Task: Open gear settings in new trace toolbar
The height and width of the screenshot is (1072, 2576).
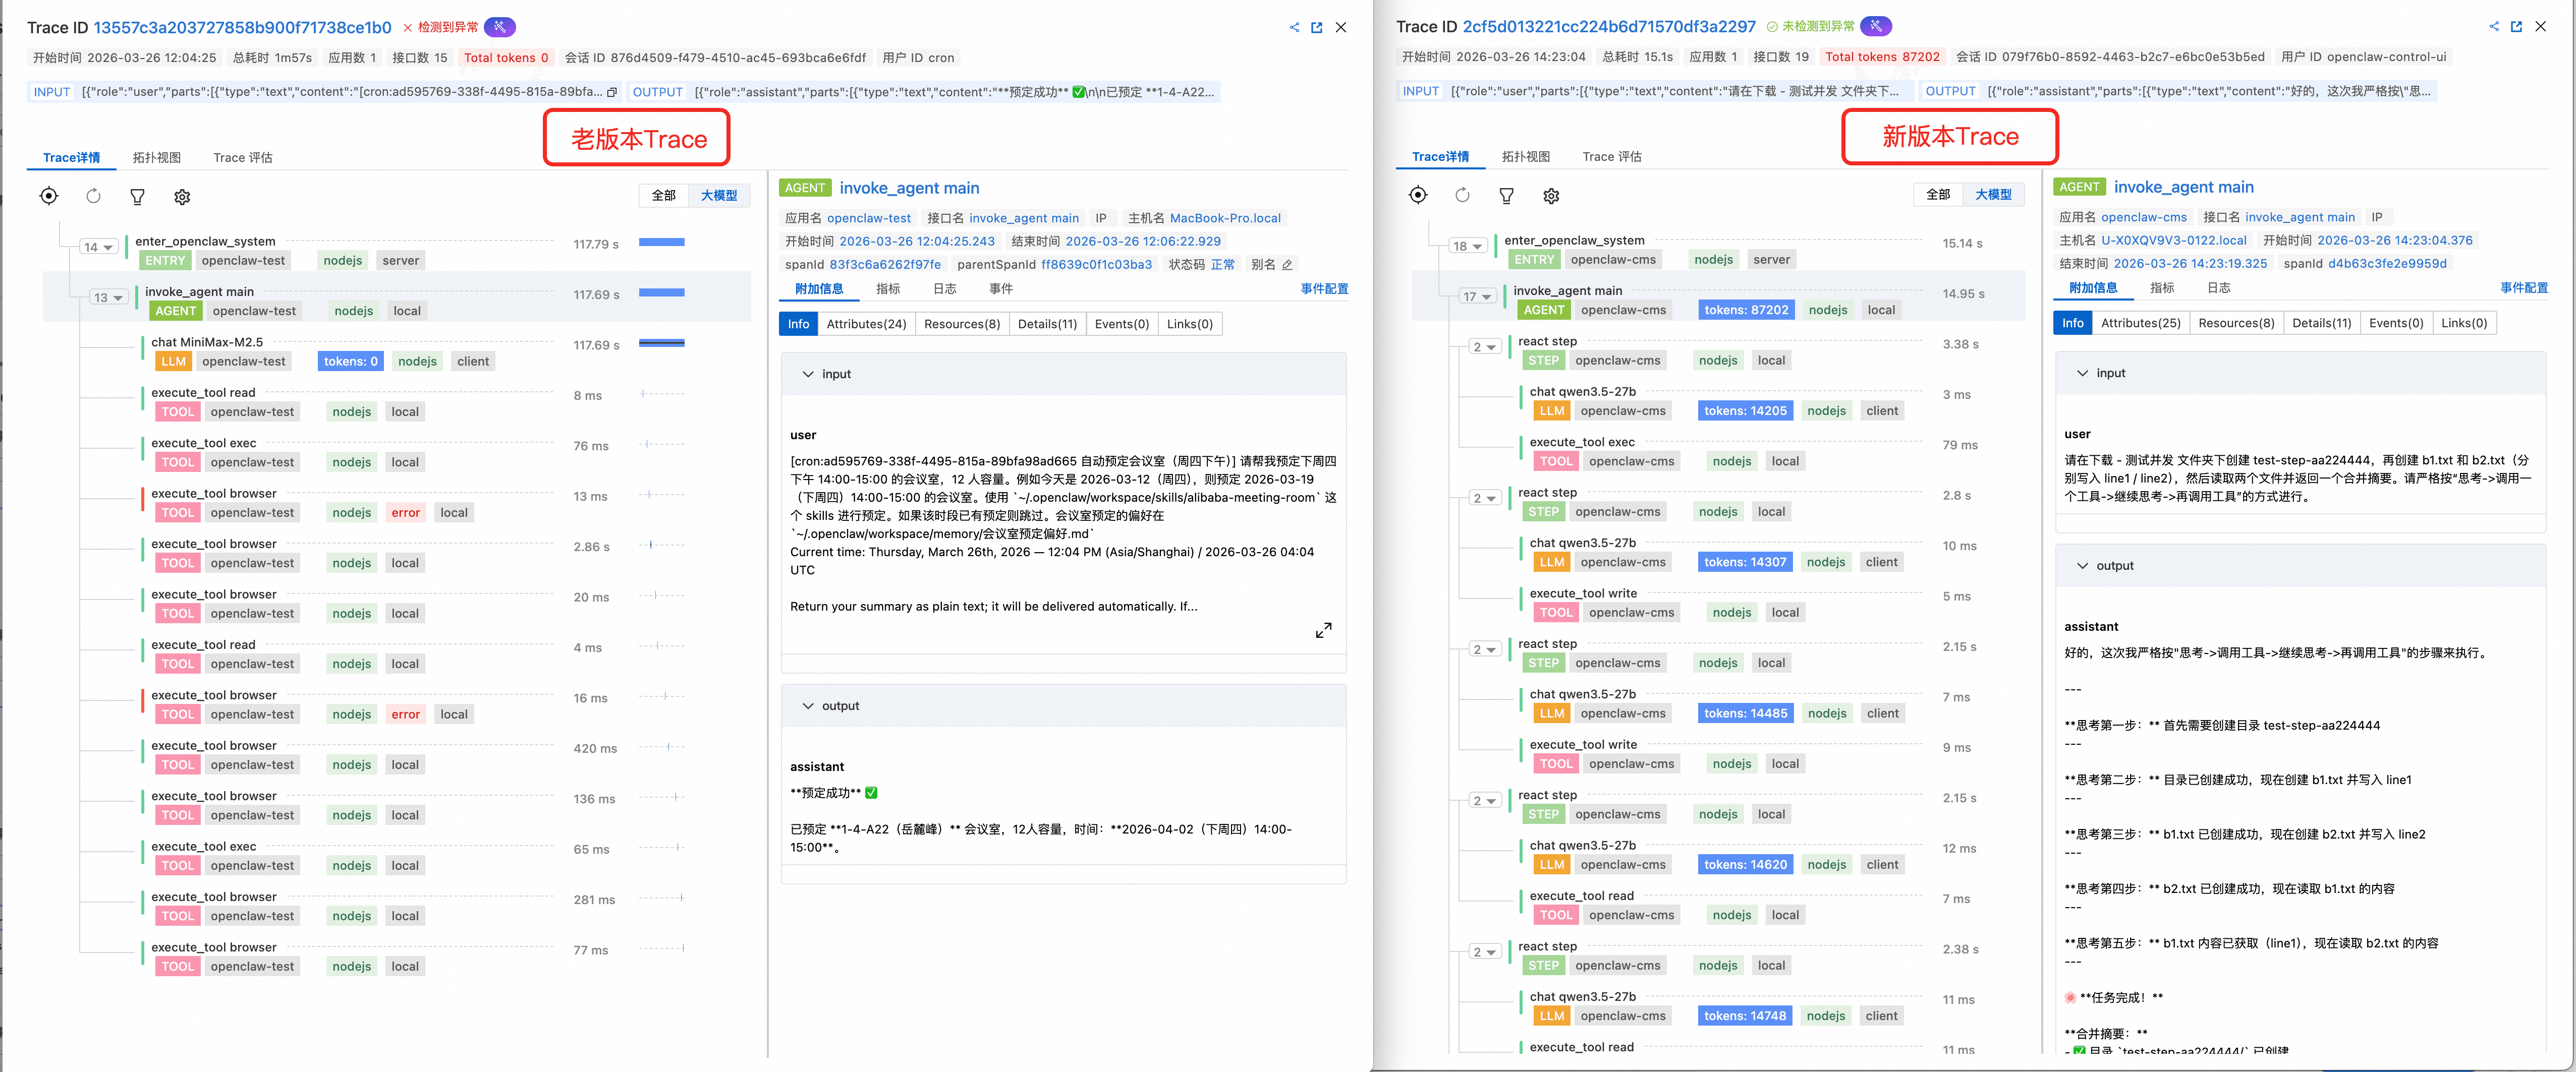Action: 1551,196
